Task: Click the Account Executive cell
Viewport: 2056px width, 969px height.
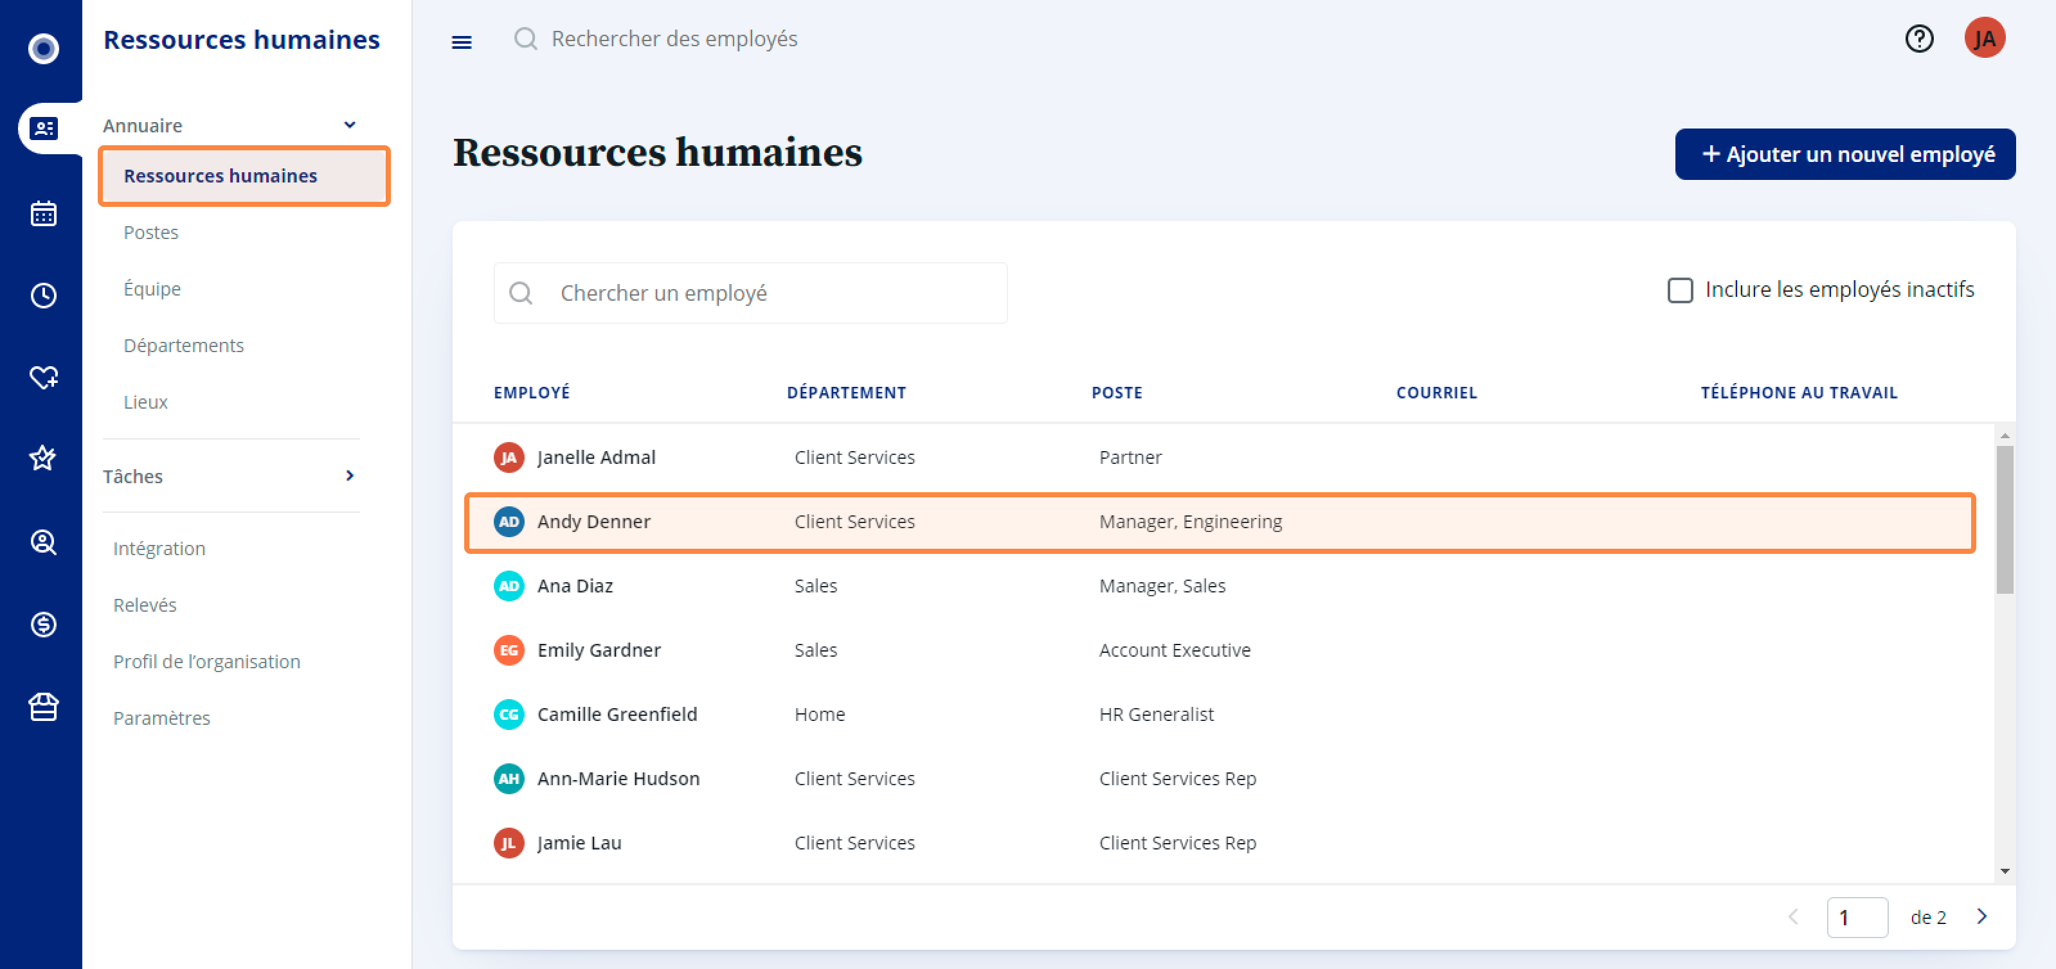Action: 1174,650
